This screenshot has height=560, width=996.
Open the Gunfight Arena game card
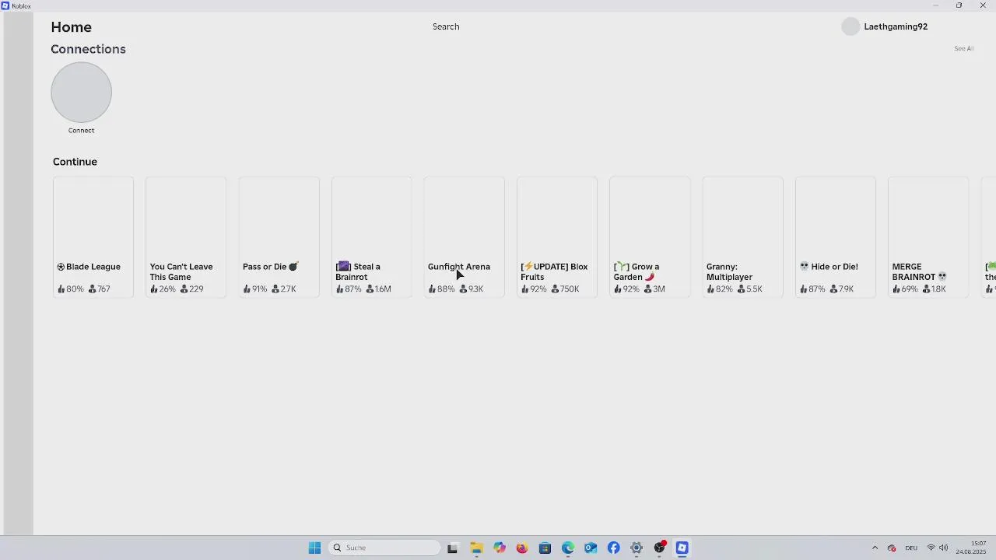pyautogui.click(x=465, y=236)
